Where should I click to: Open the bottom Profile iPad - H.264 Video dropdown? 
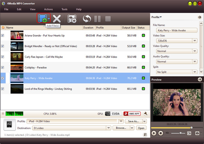tap(121, 121)
